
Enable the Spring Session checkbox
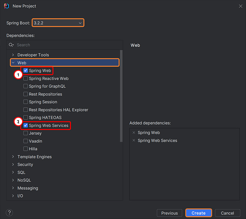click(x=25, y=102)
